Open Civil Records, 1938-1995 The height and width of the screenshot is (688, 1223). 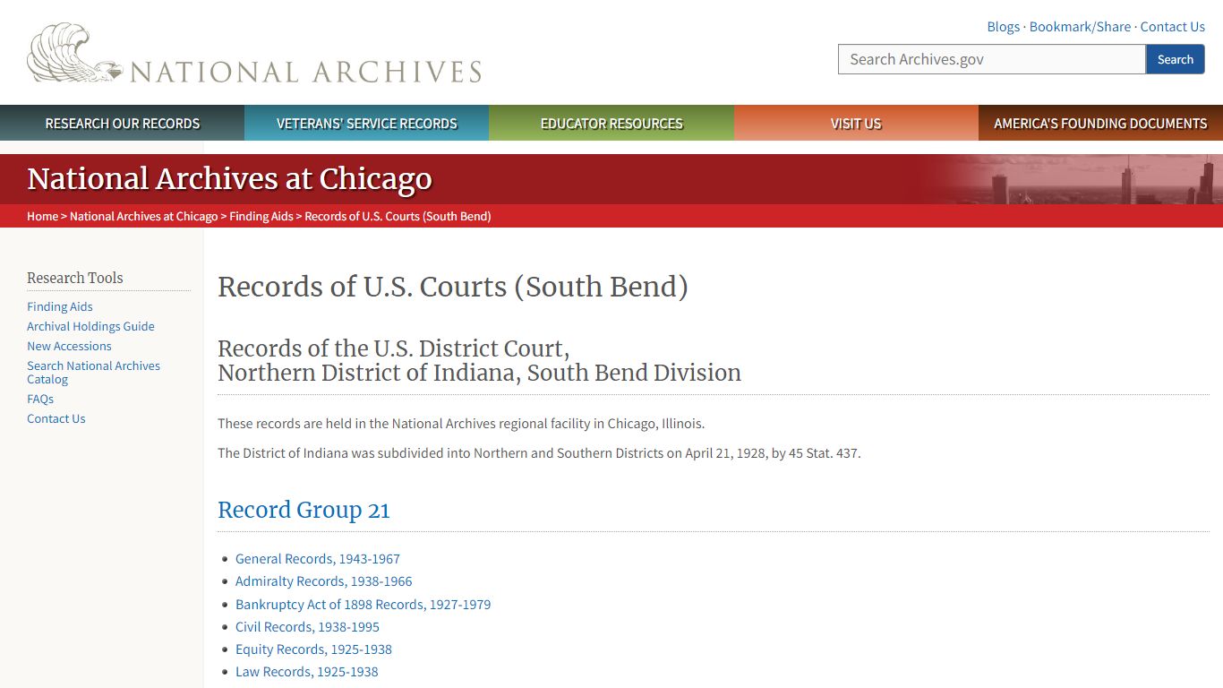[x=307, y=626]
